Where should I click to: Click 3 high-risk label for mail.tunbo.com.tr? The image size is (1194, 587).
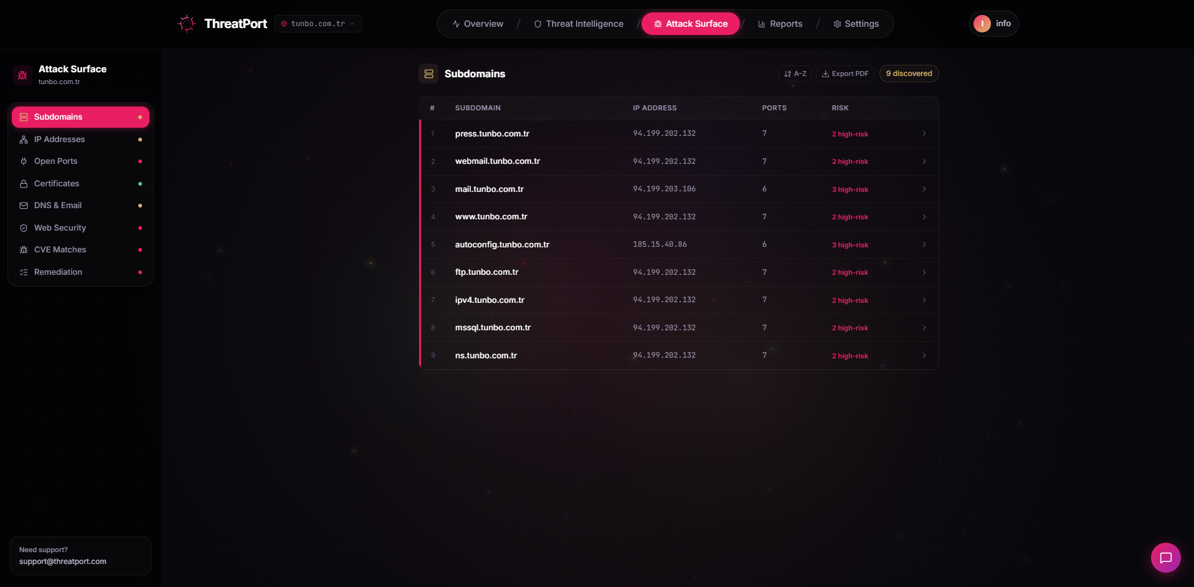(x=850, y=189)
